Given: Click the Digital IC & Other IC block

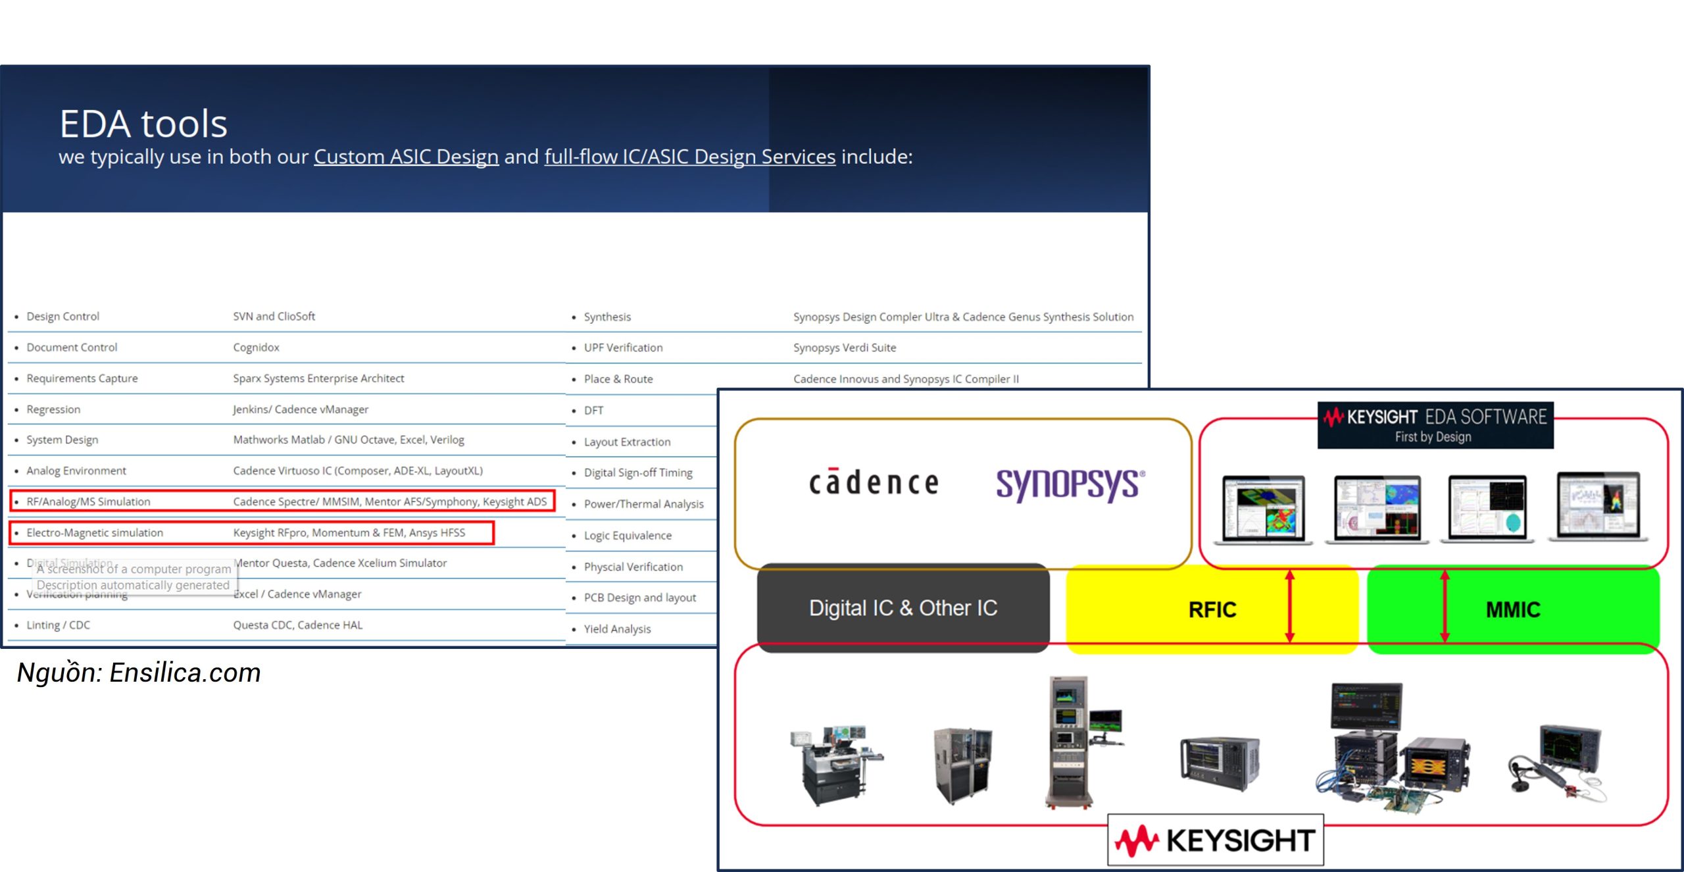Looking at the screenshot, I should 903,608.
